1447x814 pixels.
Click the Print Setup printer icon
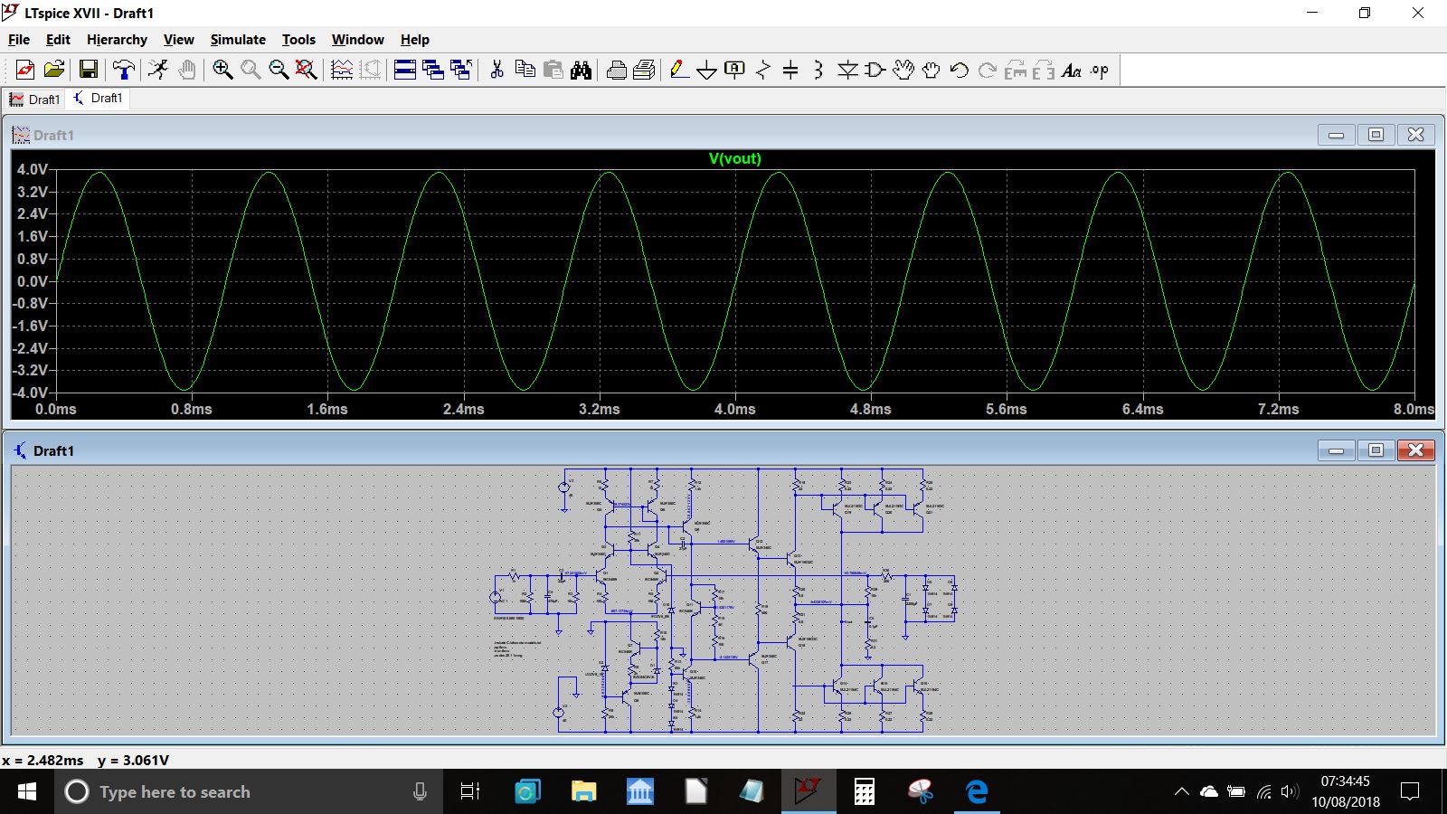616,70
